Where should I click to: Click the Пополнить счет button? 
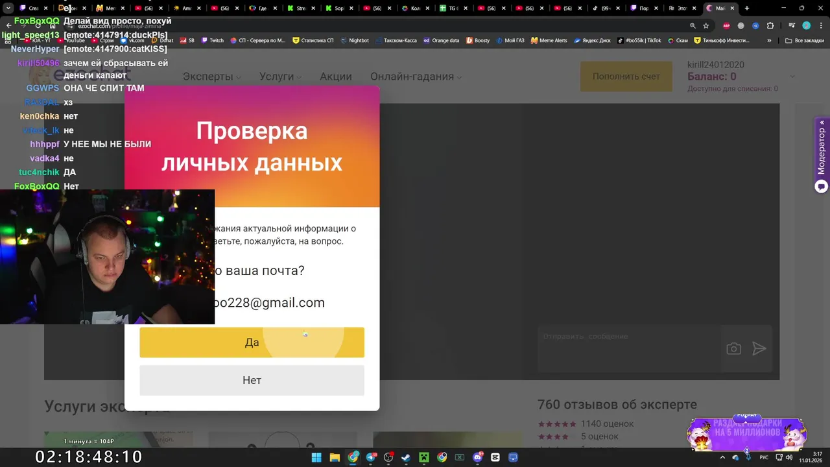tap(626, 77)
